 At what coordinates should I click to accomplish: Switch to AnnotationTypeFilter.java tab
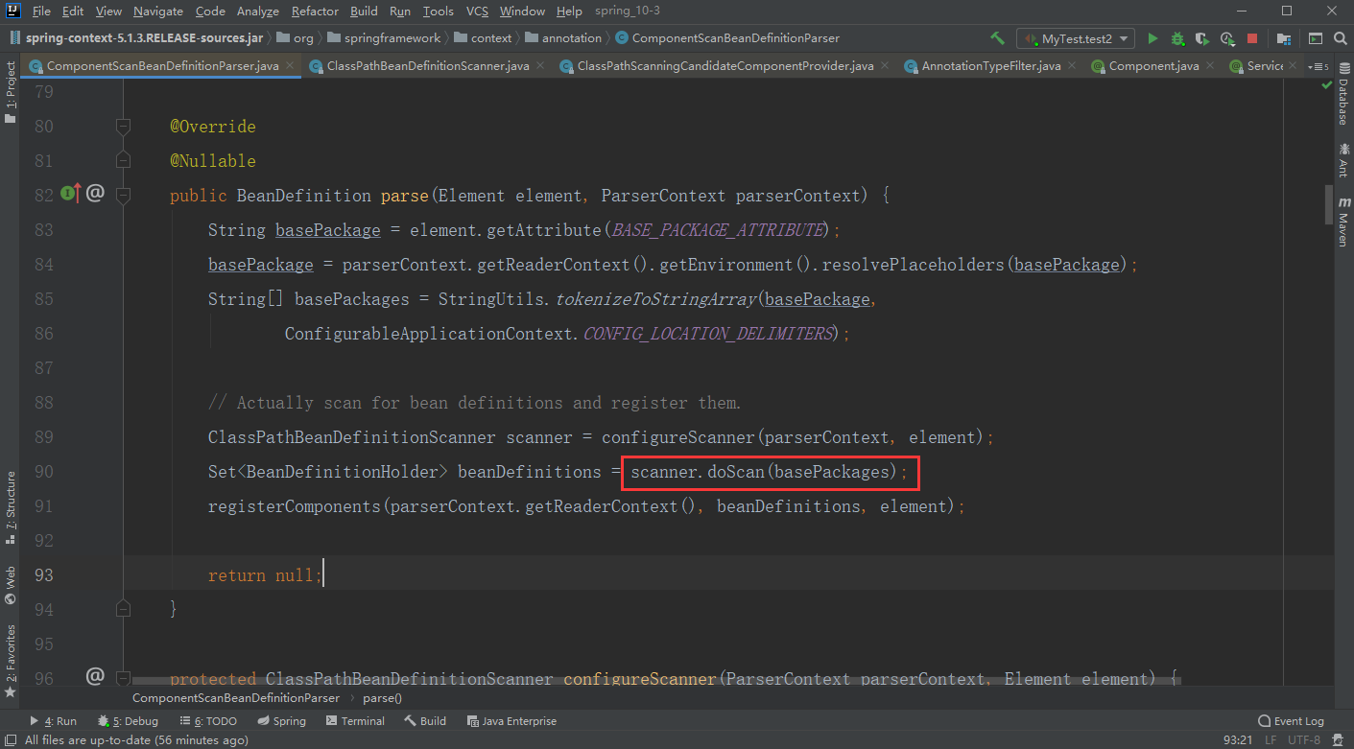coord(992,66)
